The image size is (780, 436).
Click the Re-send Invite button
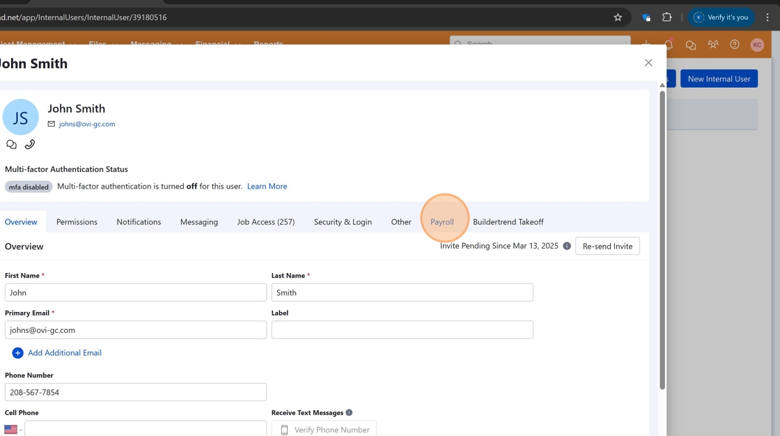point(607,246)
